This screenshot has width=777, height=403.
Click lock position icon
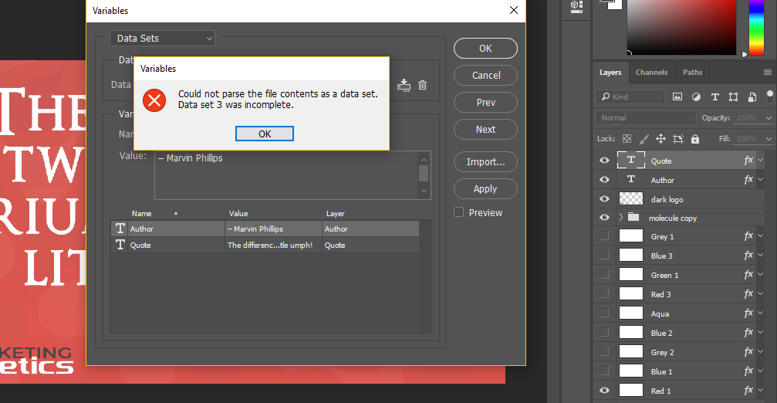click(660, 139)
